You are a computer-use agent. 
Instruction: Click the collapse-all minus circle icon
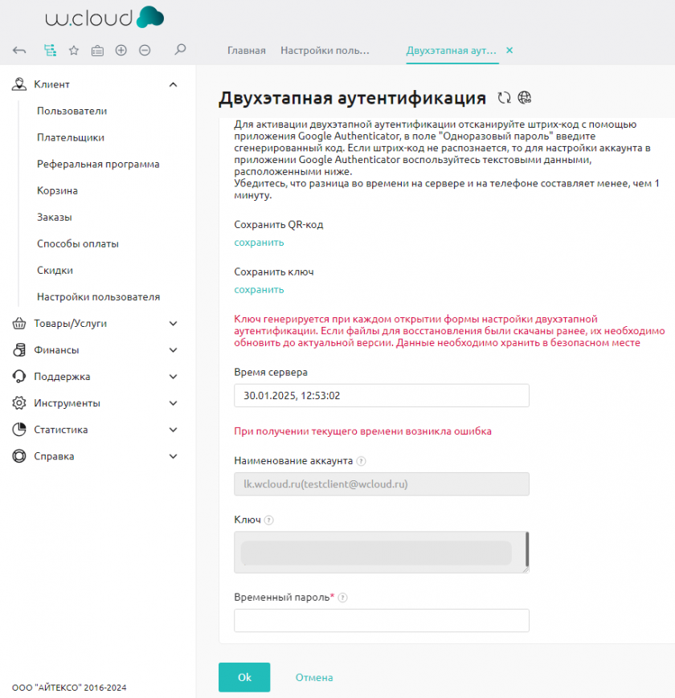(145, 51)
